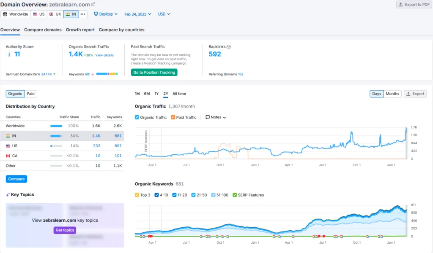433x253 pixels.
Task: Click the US flag in distribution table
Action: click(8, 146)
